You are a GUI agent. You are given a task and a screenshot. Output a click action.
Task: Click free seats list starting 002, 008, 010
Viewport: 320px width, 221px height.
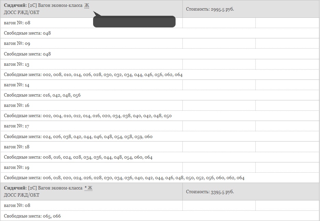point(160,75)
